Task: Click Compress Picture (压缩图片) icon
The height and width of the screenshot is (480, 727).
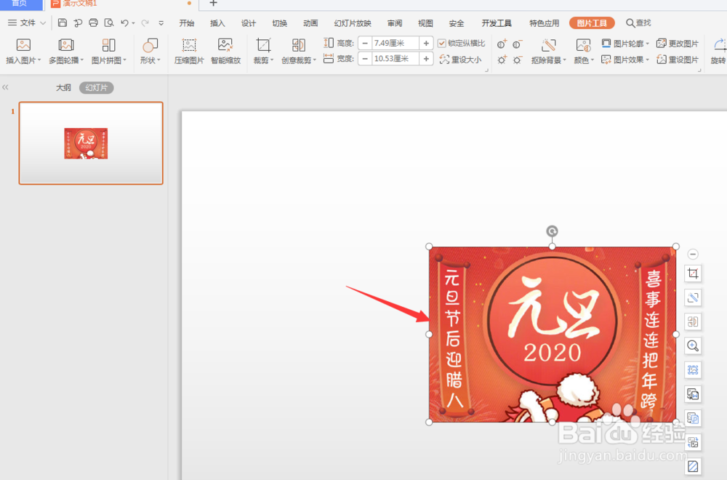Action: [x=189, y=45]
